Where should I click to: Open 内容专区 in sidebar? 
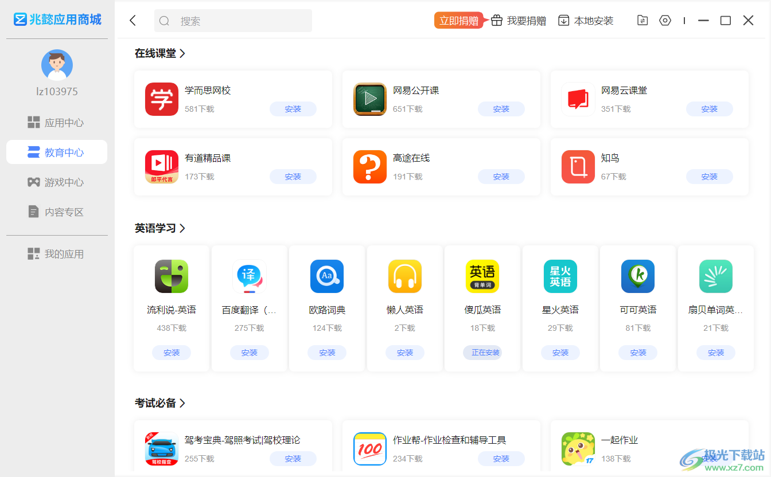tap(57, 212)
